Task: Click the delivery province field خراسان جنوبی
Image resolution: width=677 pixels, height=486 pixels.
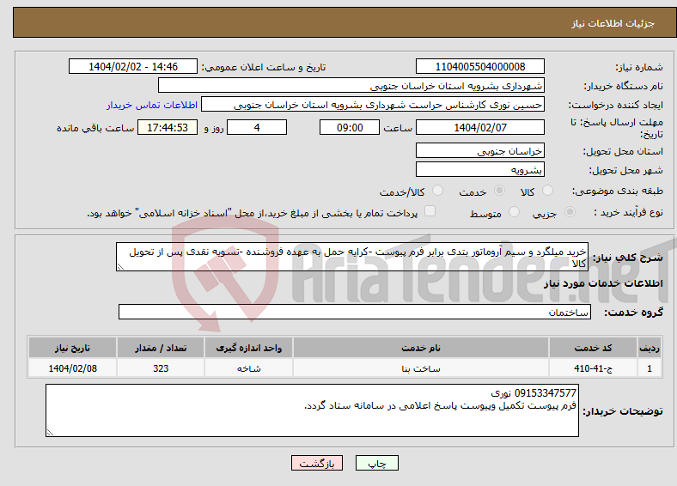Action: [x=480, y=150]
